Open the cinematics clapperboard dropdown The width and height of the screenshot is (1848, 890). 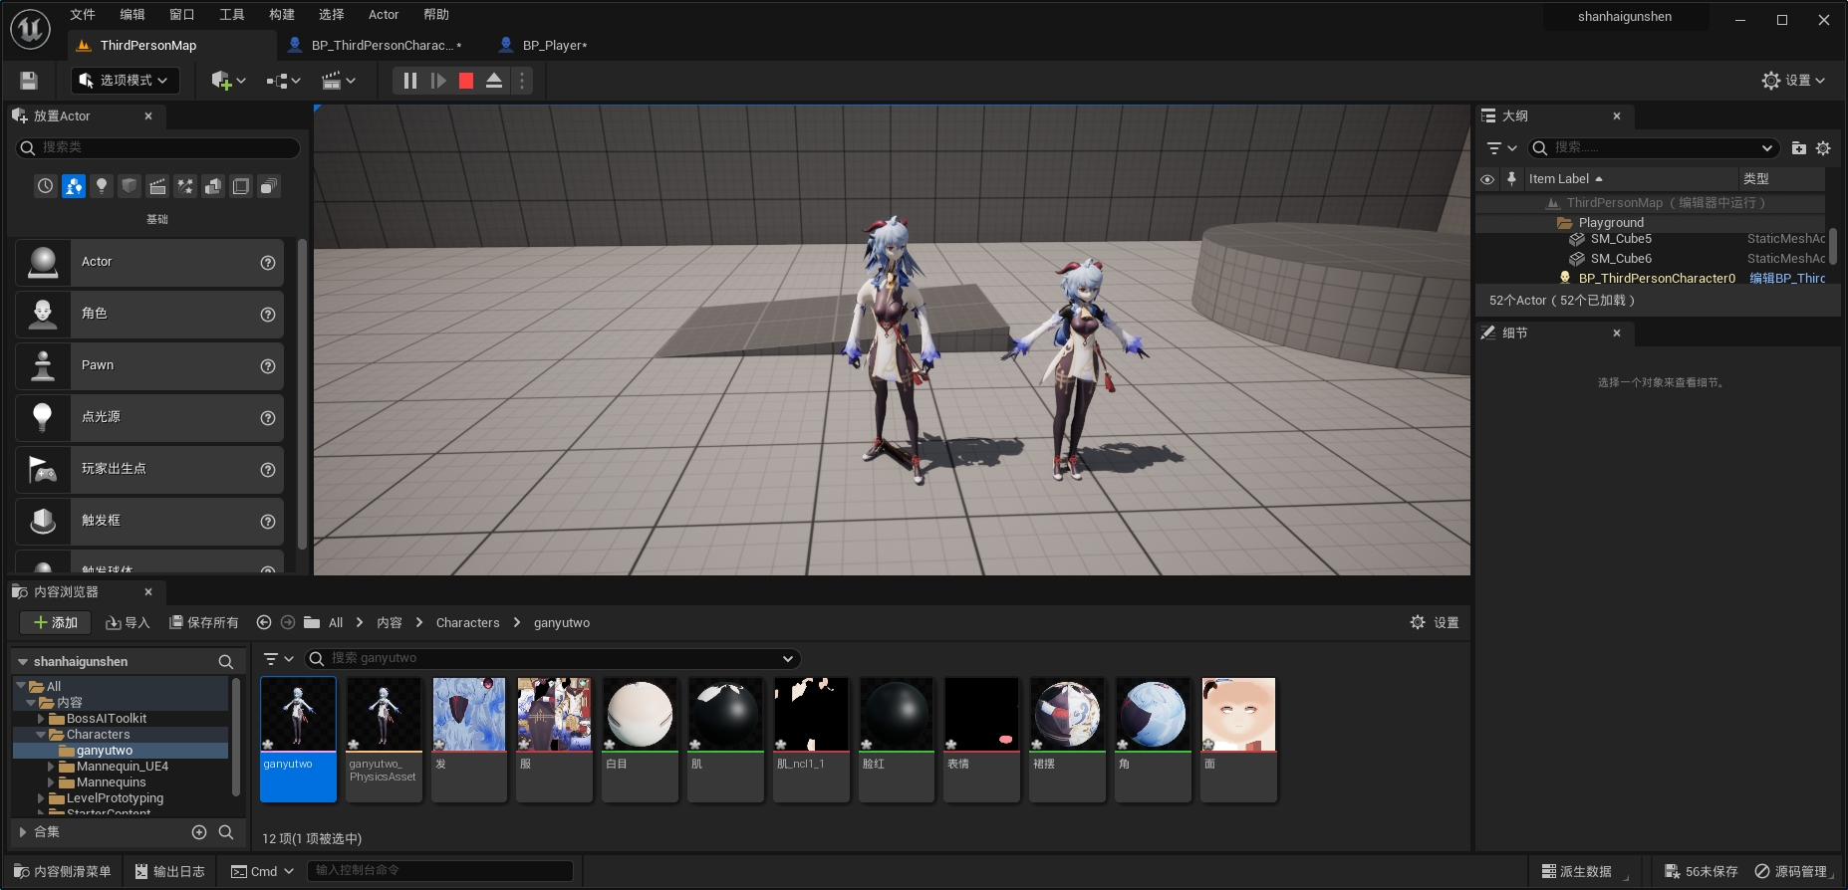pos(339,81)
